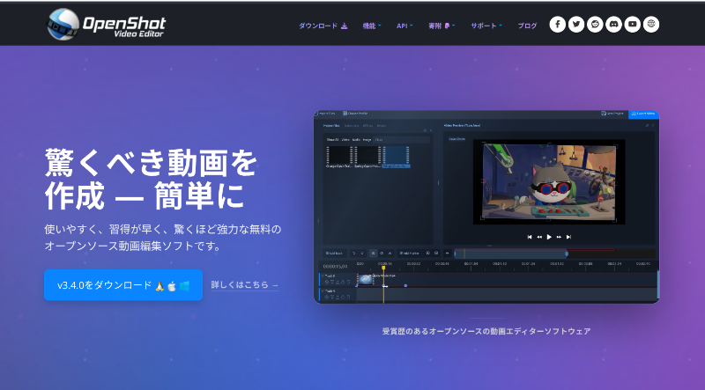This screenshot has height=390, width=705.
Task: Go to the ブログ page
Action: coord(527,26)
